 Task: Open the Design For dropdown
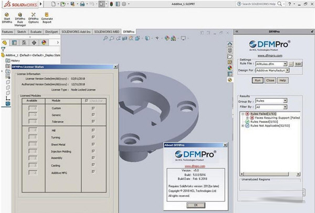[287, 70]
